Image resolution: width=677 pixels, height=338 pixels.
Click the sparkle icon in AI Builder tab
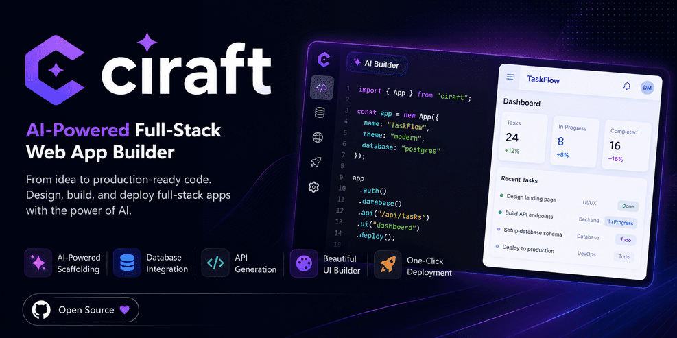click(x=357, y=62)
